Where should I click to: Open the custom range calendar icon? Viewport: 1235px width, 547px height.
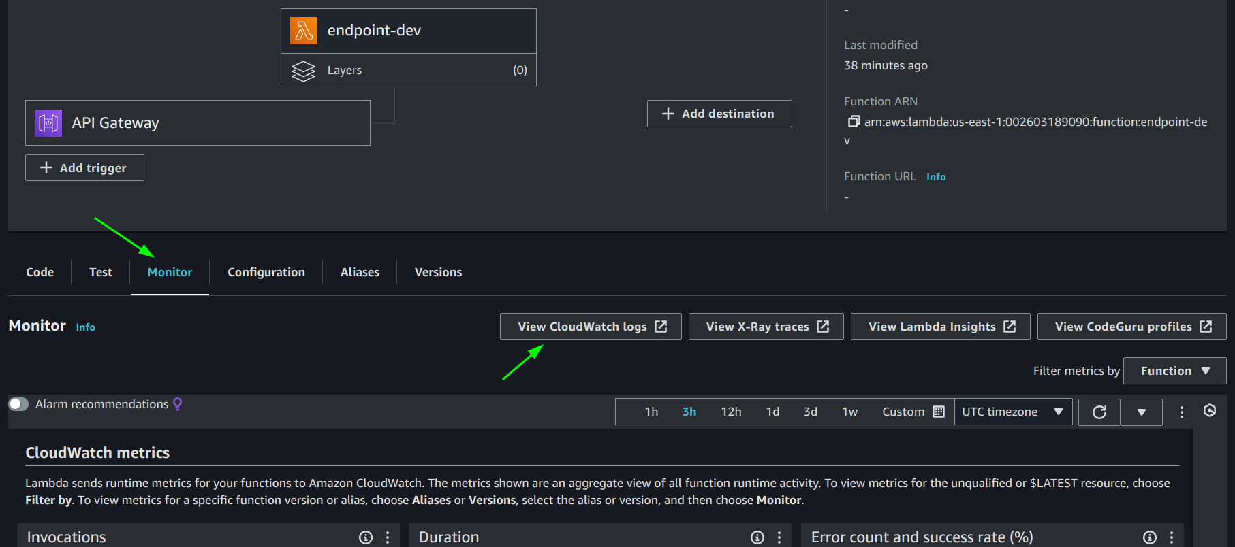click(939, 412)
